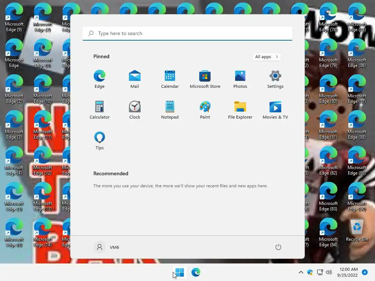The height and width of the screenshot is (281, 375).
Task: Select Microsoft Edge (80) desktop shortcut
Action: coord(328,89)
